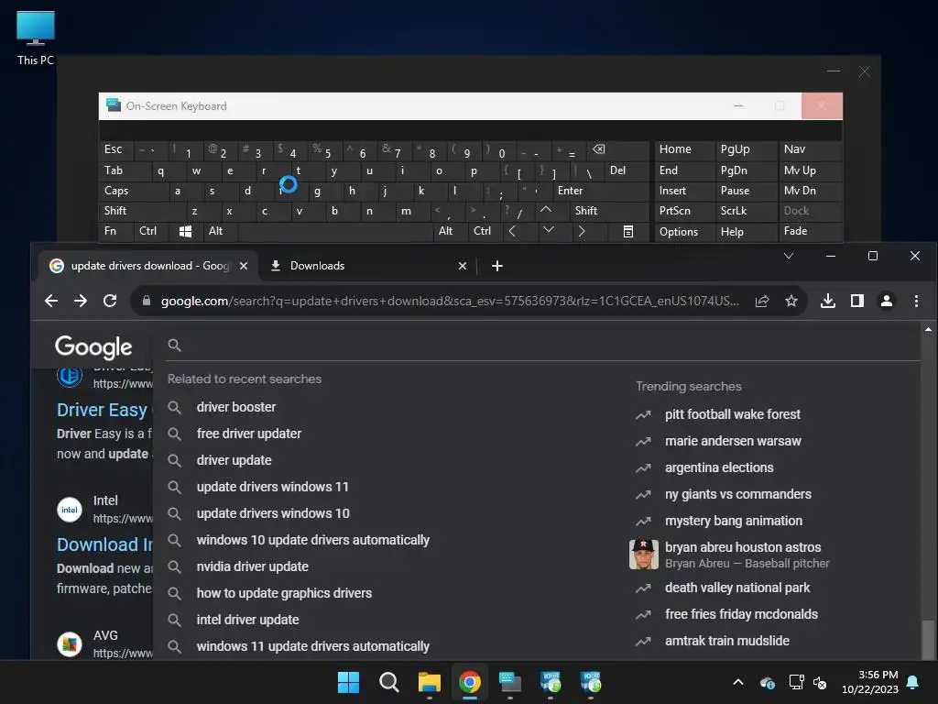Open taskbar Search magnifier

pyautogui.click(x=388, y=682)
